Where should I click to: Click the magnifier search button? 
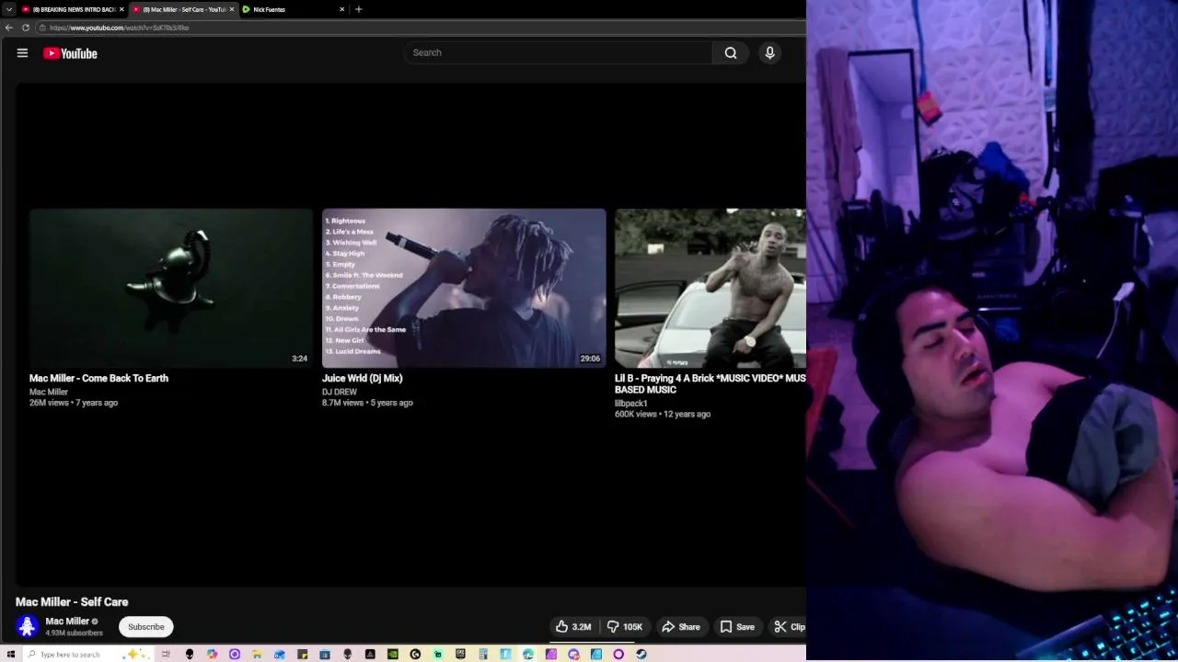tap(731, 52)
